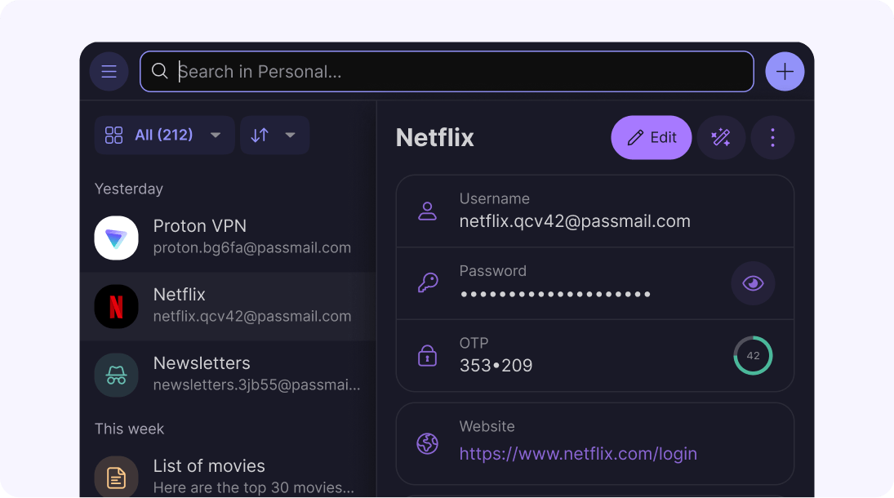Reveal the password with eye icon
The height and width of the screenshot is (498, 894).
point(753,283)
